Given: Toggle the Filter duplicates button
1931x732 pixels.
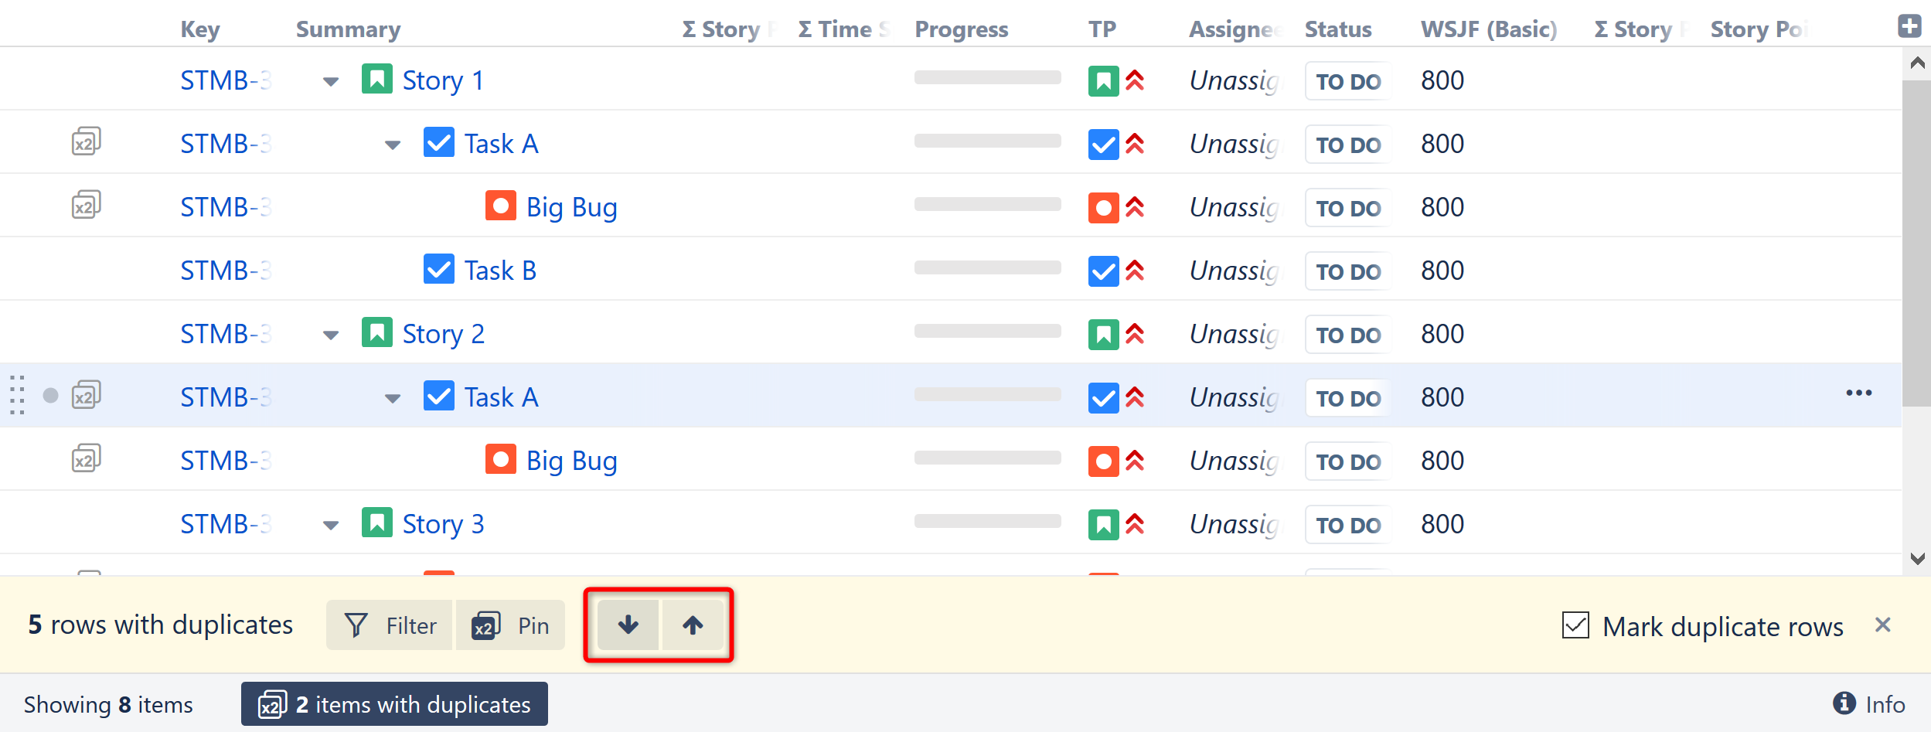Looking at the screenshot, I should click(x=390, y=625).
